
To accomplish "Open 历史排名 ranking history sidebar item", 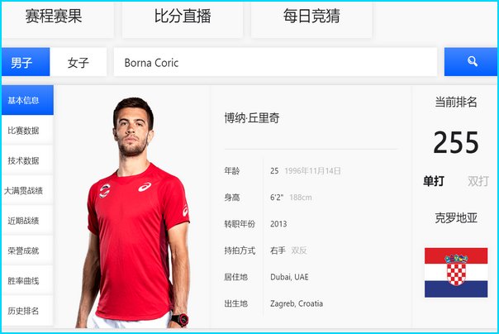I will coord(27,311).
